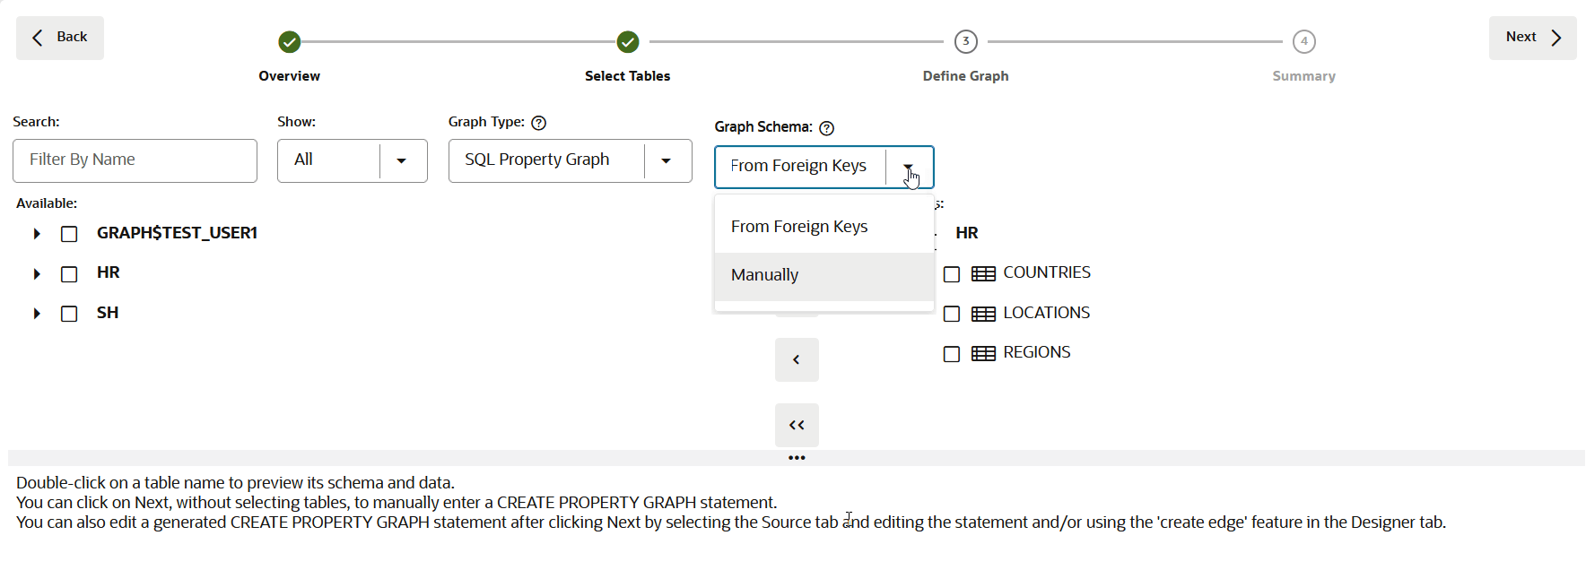Select the LOCATIONS table checkbox
Image resolution: width=1586 pixels, height=570 pixels.
pos(952,314)
